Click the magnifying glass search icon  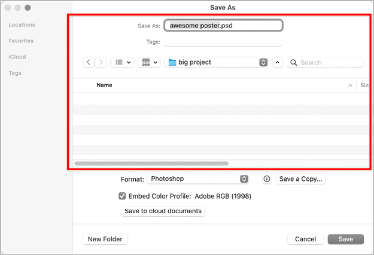[294, 62]
